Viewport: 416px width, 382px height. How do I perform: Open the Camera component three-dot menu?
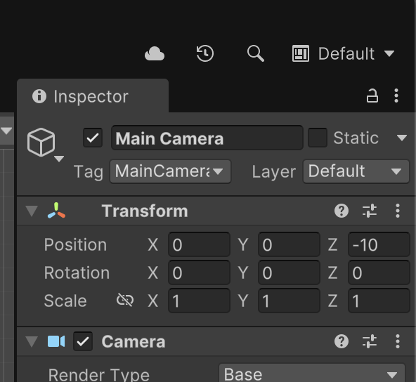(x=398, y=341)
